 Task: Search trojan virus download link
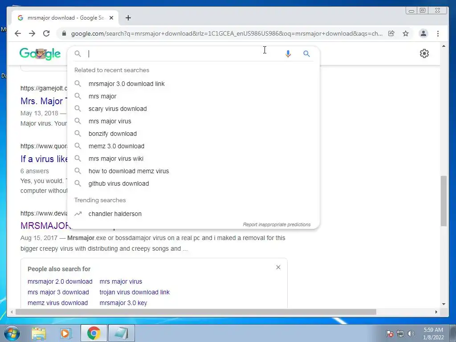(134, 292)
